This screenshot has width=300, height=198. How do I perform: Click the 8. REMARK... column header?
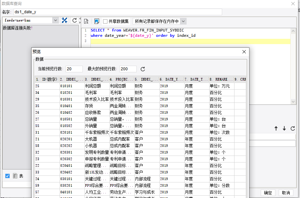[222, 79]
